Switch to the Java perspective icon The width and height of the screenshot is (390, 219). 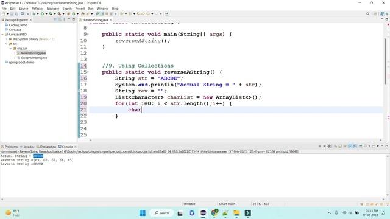[x=382, y=14]
